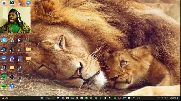The width and height of the screenshot is (181, 101).
Task: Select the My RAM Booster shortcut
Action: pyautogui.click(x=12, y=49)
